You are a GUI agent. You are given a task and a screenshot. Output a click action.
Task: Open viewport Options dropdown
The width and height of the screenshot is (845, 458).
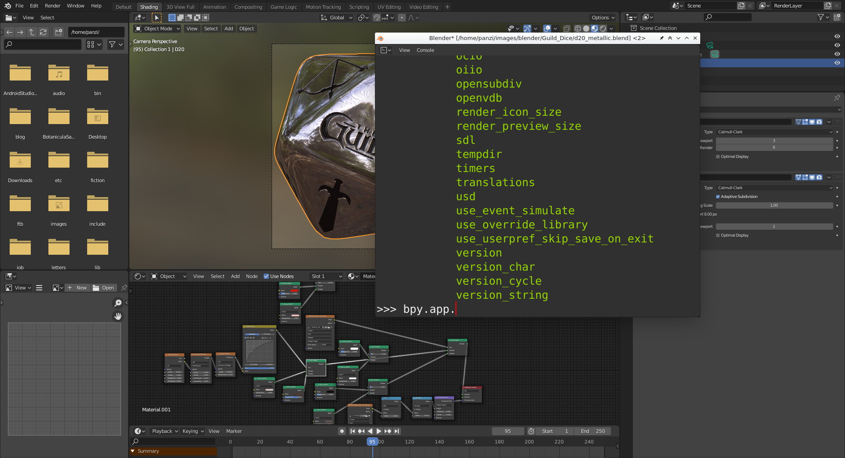tap(603, 18)
